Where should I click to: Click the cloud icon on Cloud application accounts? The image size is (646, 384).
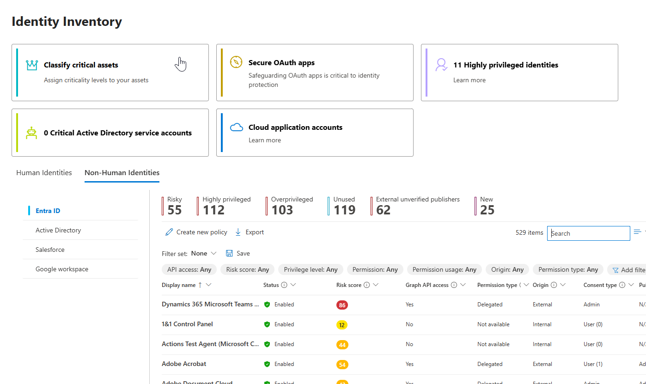tap(237, 128)
